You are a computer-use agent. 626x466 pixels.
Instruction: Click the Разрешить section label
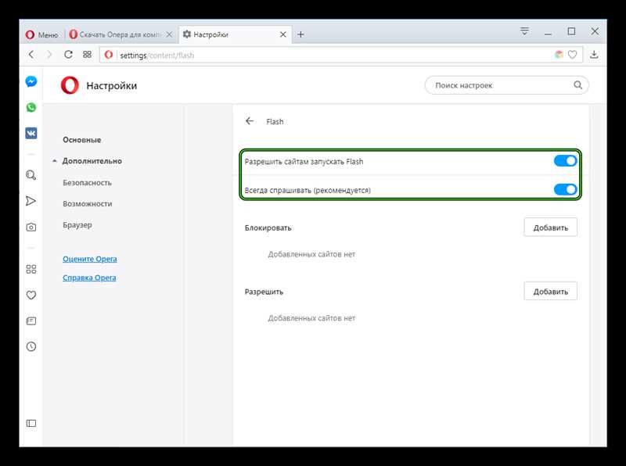[264, 292]
